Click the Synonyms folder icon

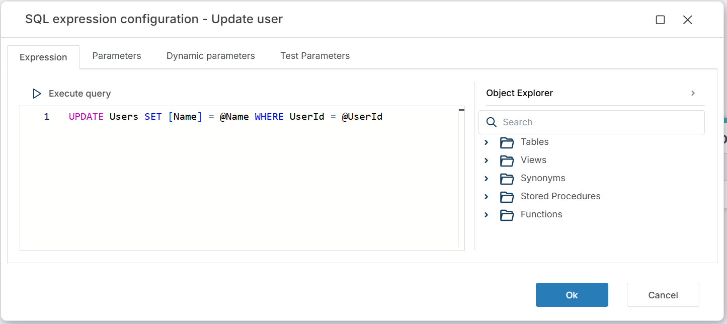tap(507, 179)
